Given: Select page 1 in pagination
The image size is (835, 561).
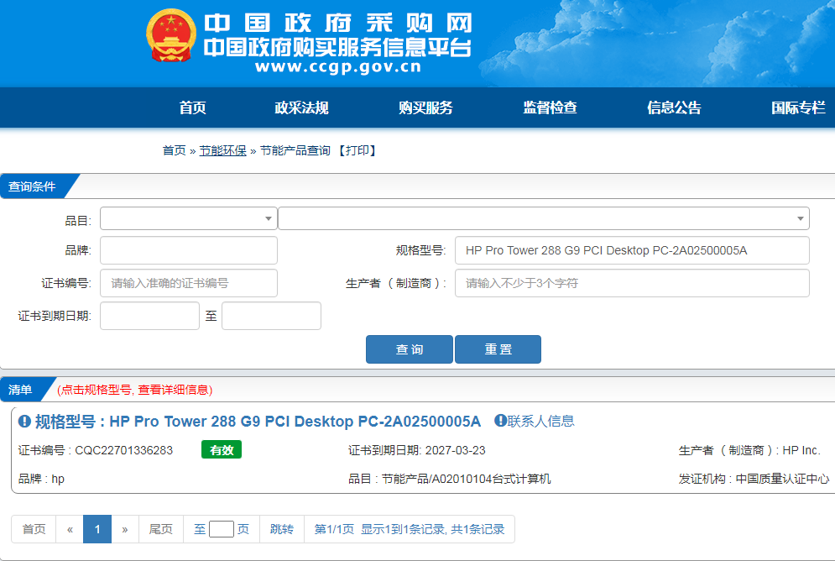Looking at the screenshot, I should [x=97, y=529].
